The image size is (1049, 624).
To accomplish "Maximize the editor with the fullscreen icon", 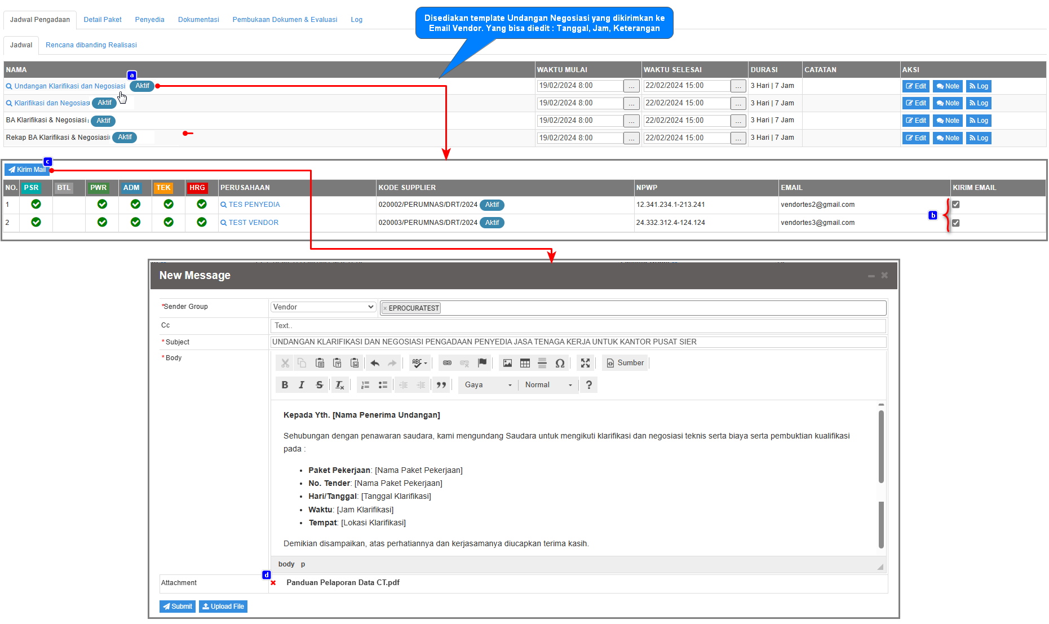I will [x=585, y=363].
